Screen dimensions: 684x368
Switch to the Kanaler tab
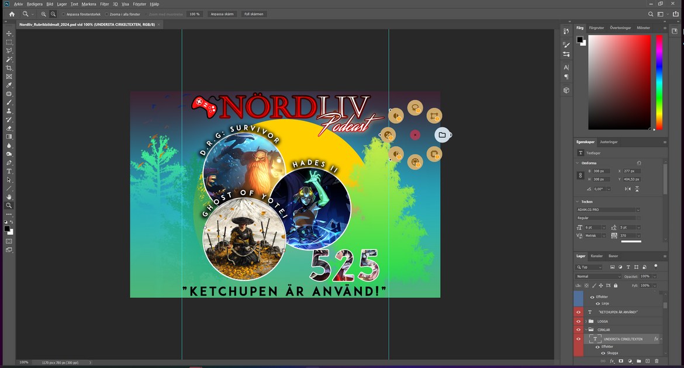(596, 256)
